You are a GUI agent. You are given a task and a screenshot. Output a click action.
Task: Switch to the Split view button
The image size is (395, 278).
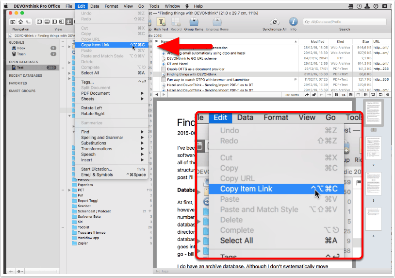[62, 22]
